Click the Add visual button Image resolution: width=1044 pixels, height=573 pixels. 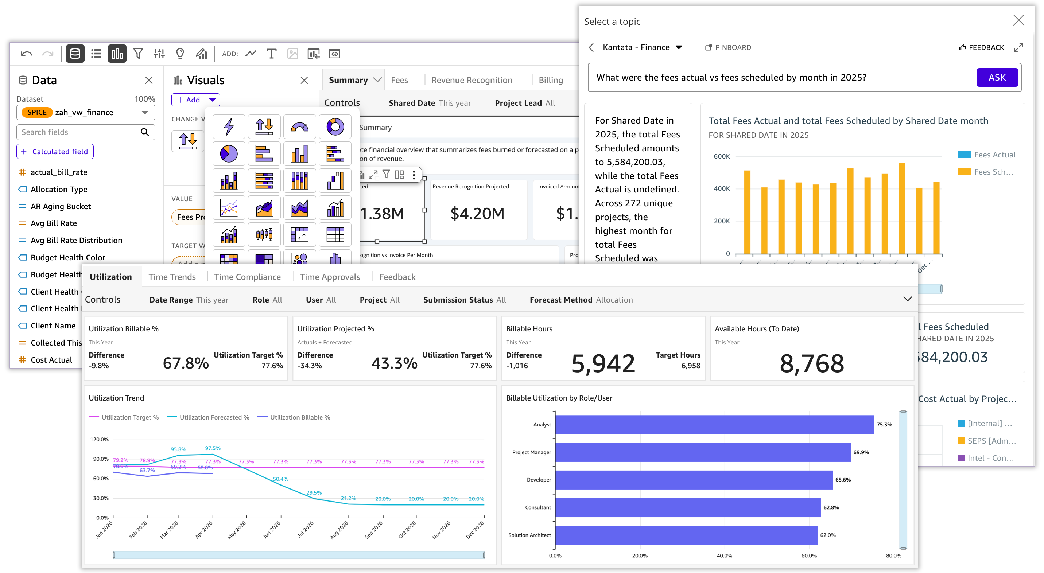pyautogui.click(x=188, y=100)
